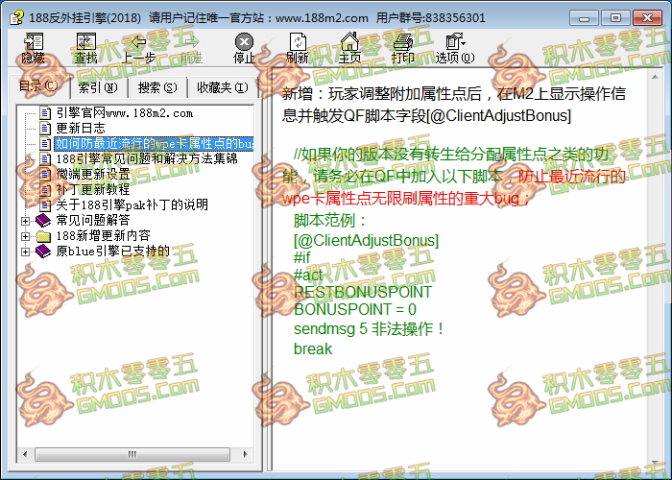
Task: Open the 收藏夹(I) favorites tab
Action: [x=223, y=88]
